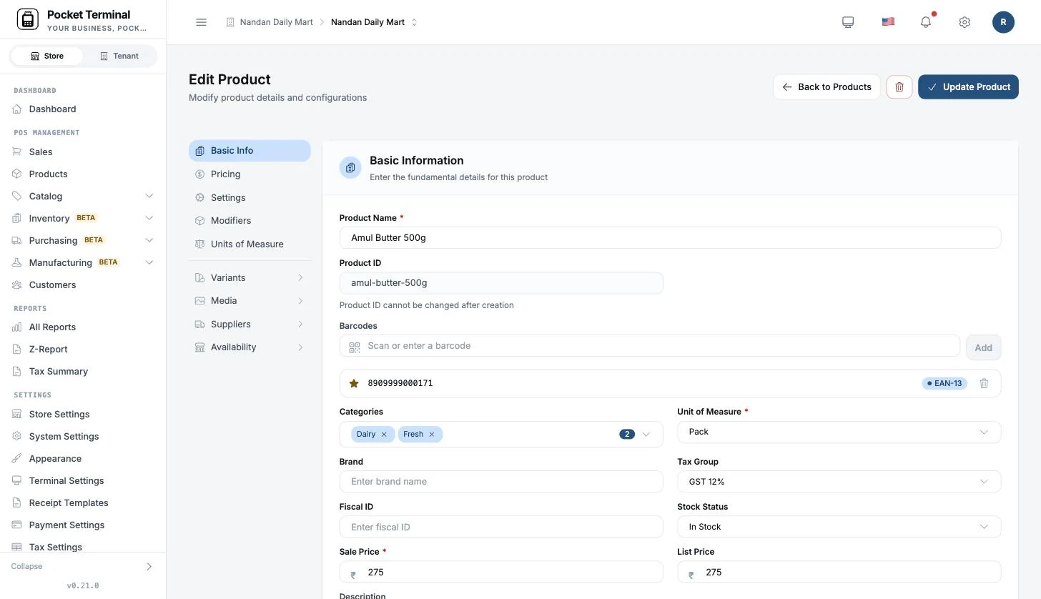Click Update Product button
Screen dimensions: 1041x599
968,87
